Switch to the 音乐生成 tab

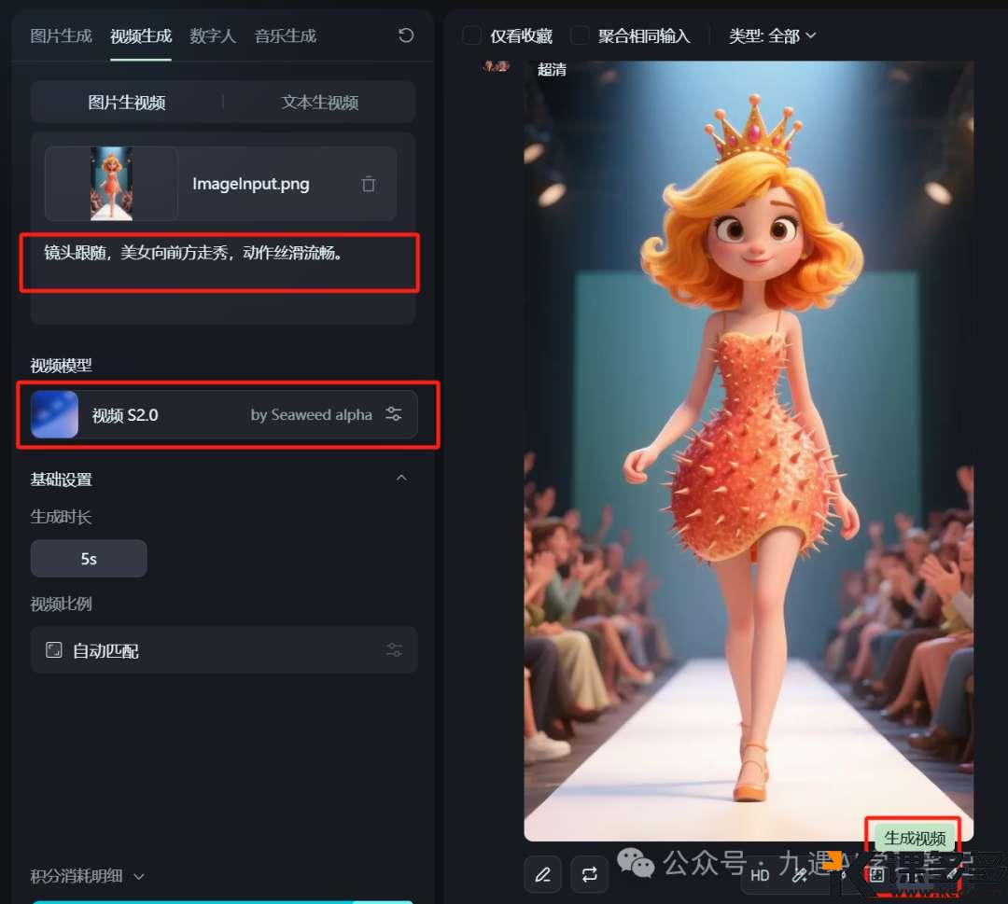pos(285,35)
